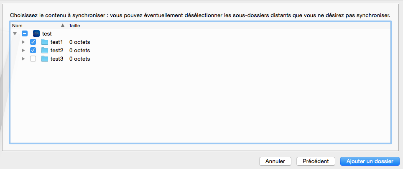Expand the test1 subfolder
Image resolution: width=403 pixels, height=169 pixels.
coord(23,42)
